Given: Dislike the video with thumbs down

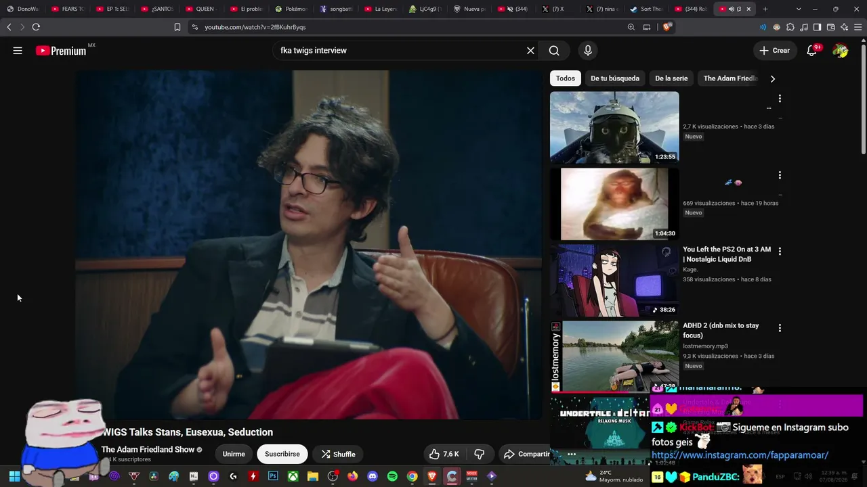Looking at the screenshot, I should pyautogui.click(x=479, y=454).
